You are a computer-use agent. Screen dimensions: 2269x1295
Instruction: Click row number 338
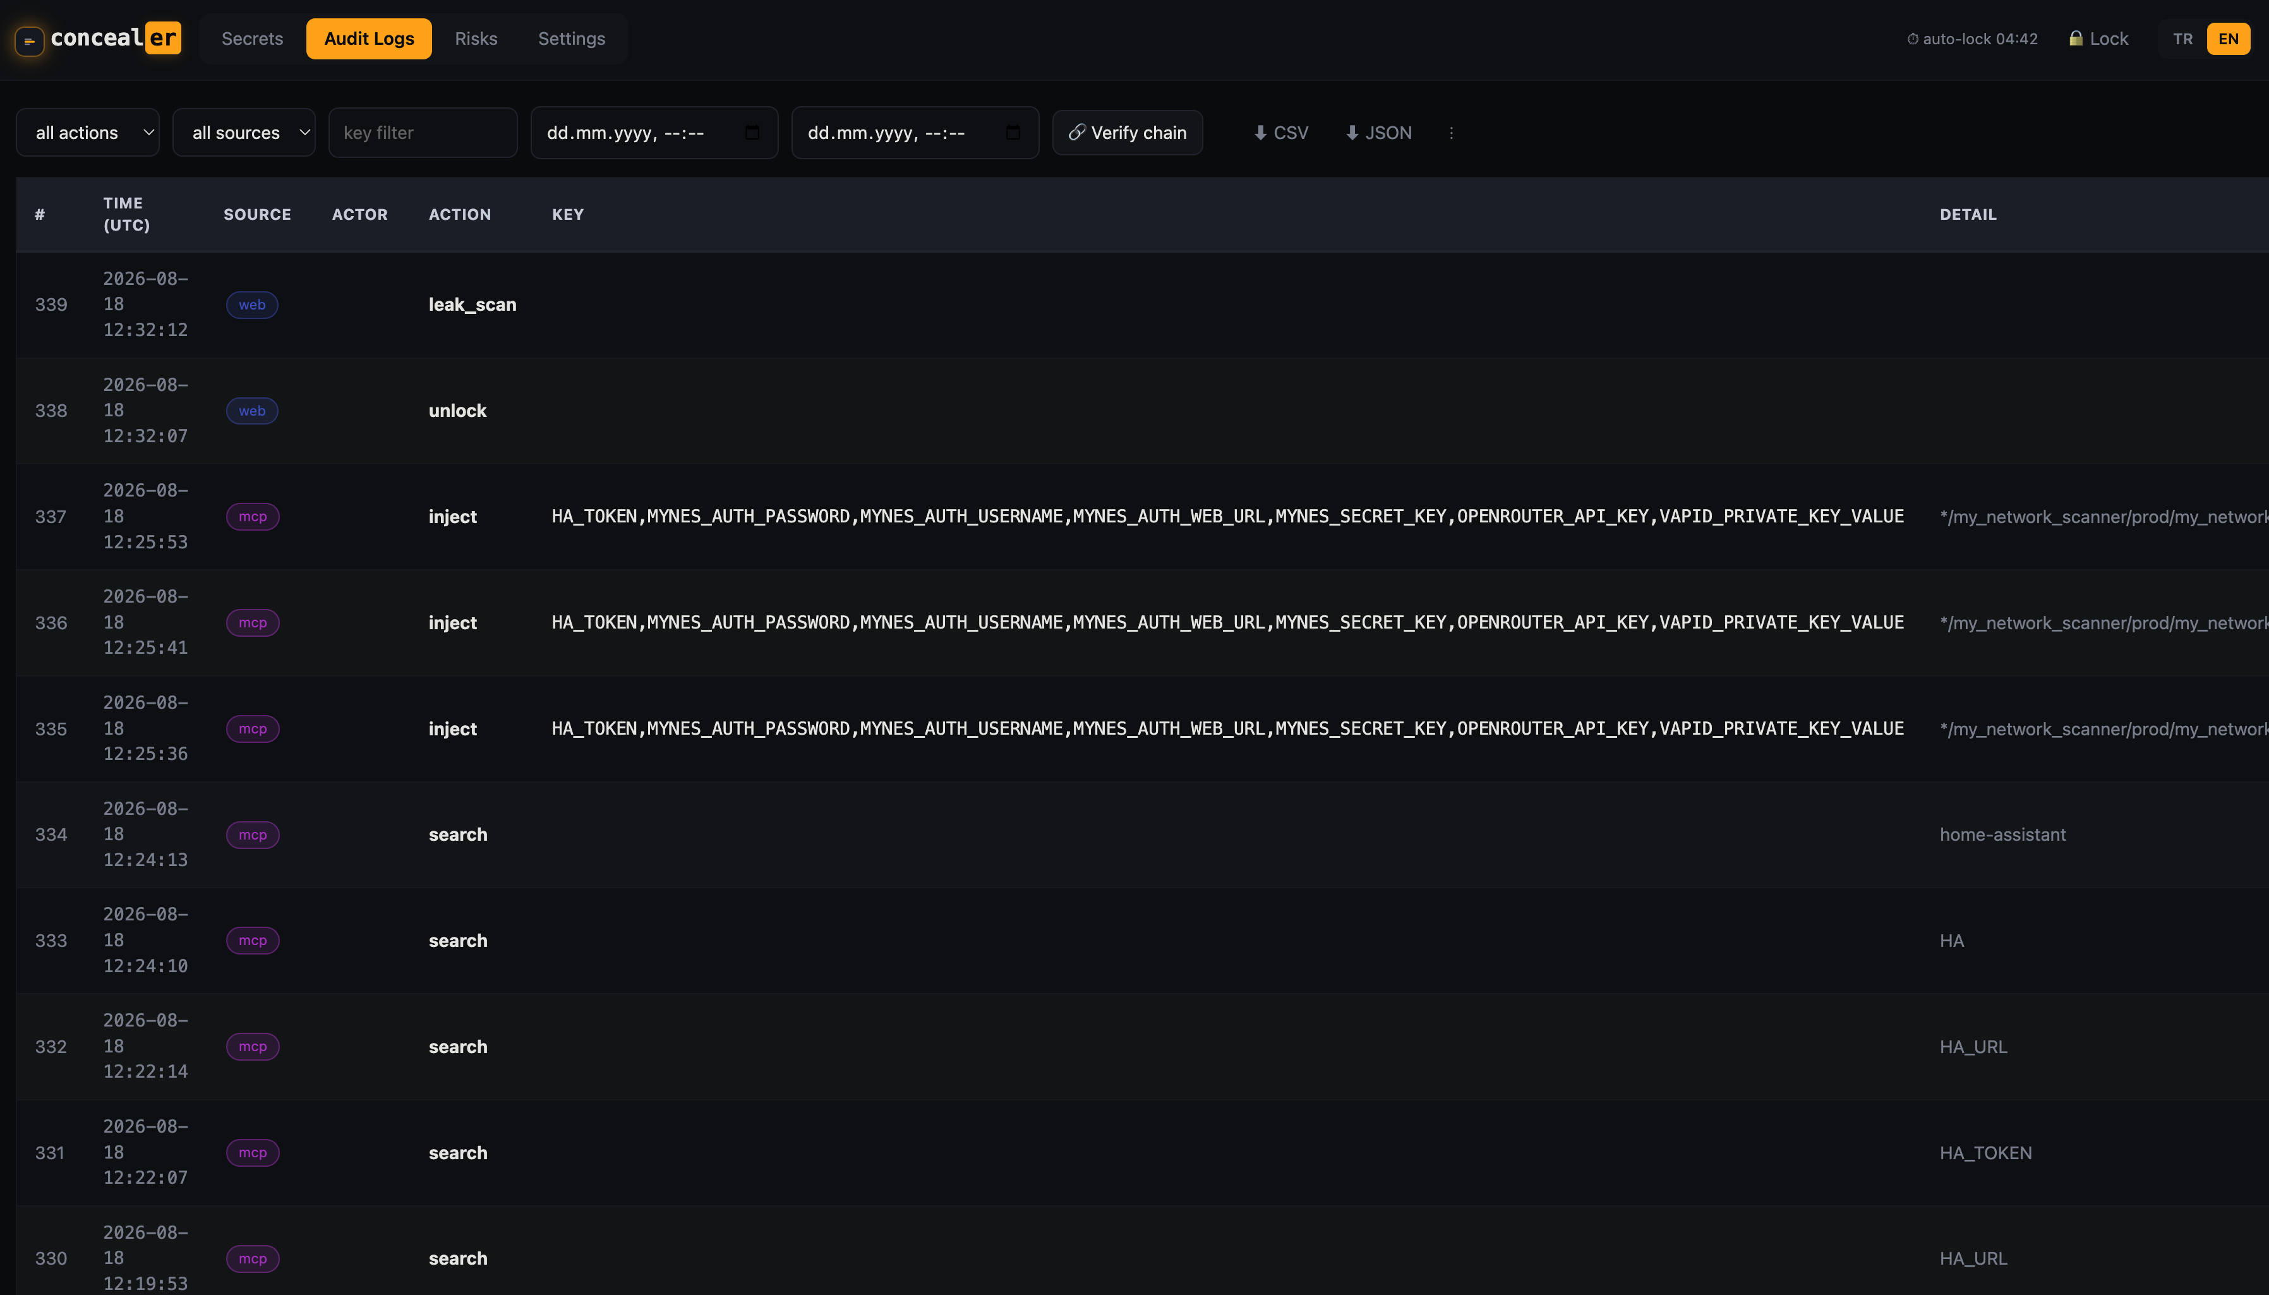(51, 411)
